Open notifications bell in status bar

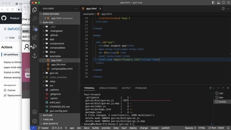[228, 128]
